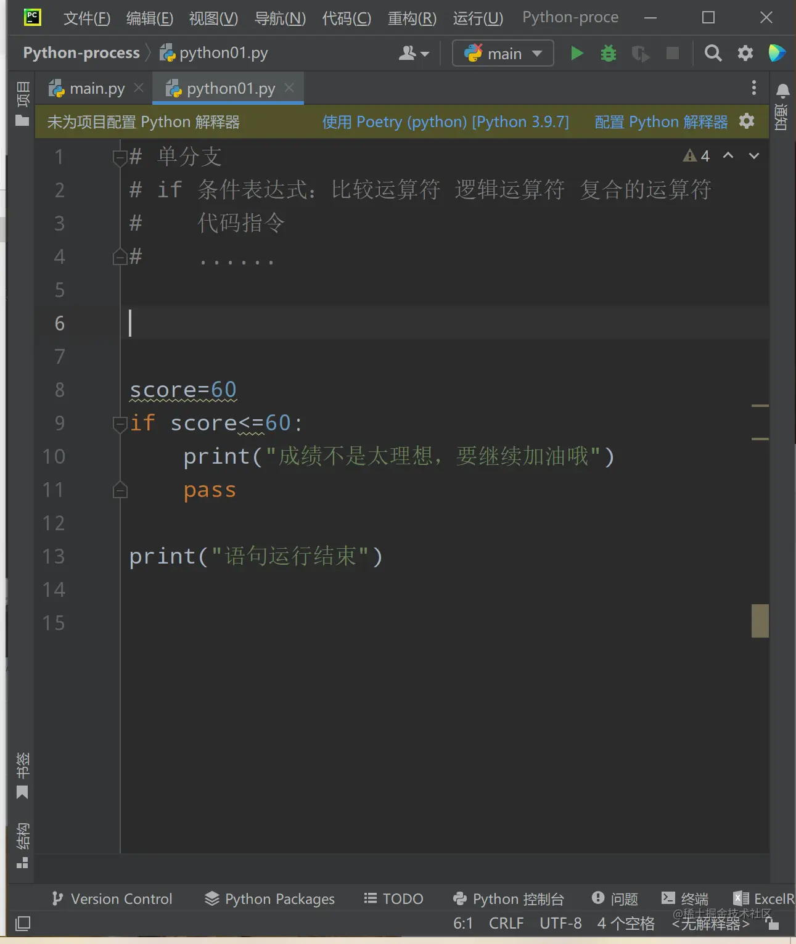796x944 pixels.
Task: Open notifications bell in right sidebar
Action: point(782,91)
